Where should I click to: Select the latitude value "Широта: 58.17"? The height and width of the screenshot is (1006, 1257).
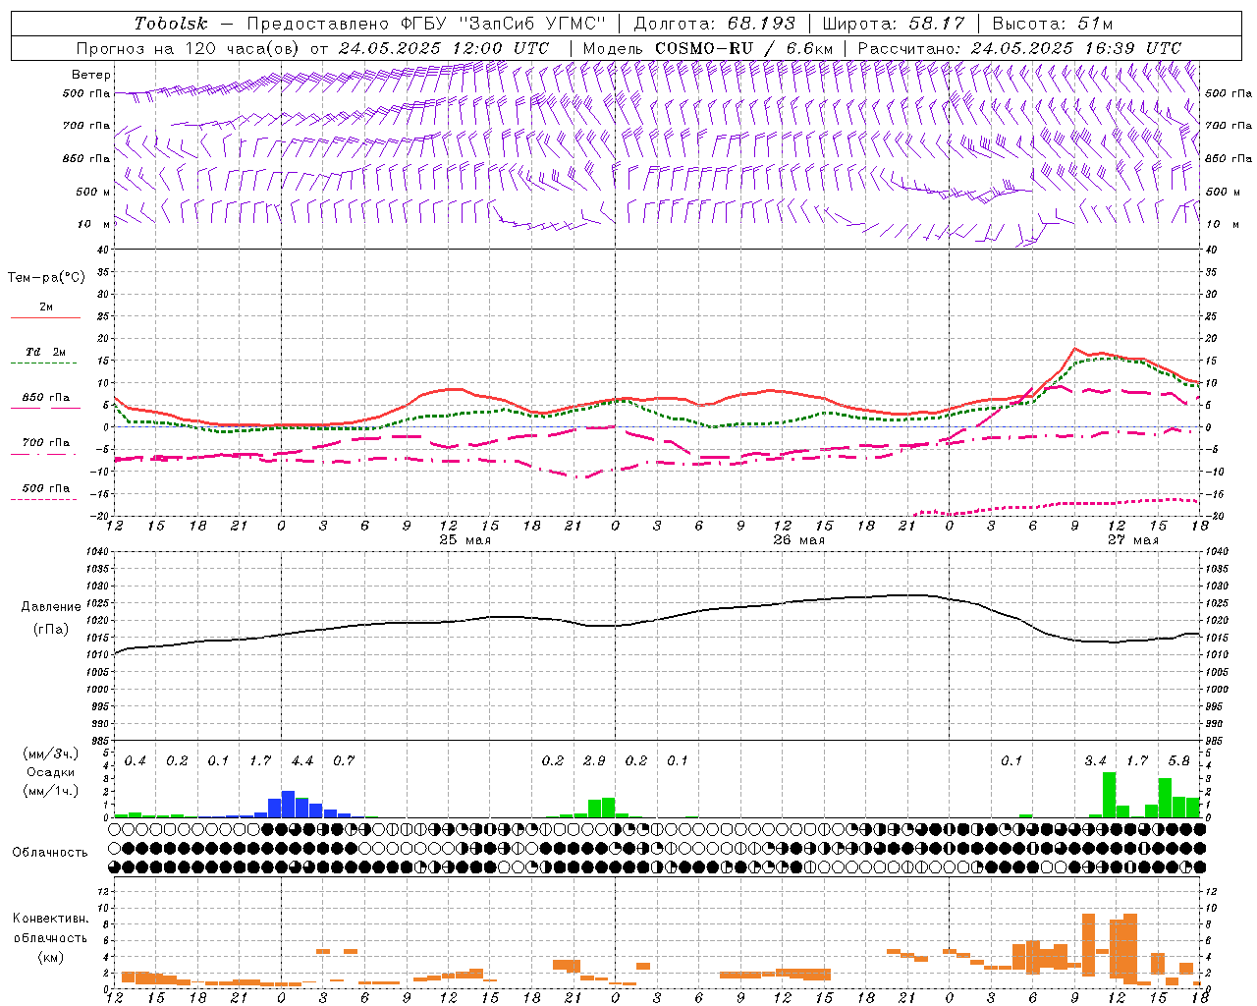click(894, 24)
